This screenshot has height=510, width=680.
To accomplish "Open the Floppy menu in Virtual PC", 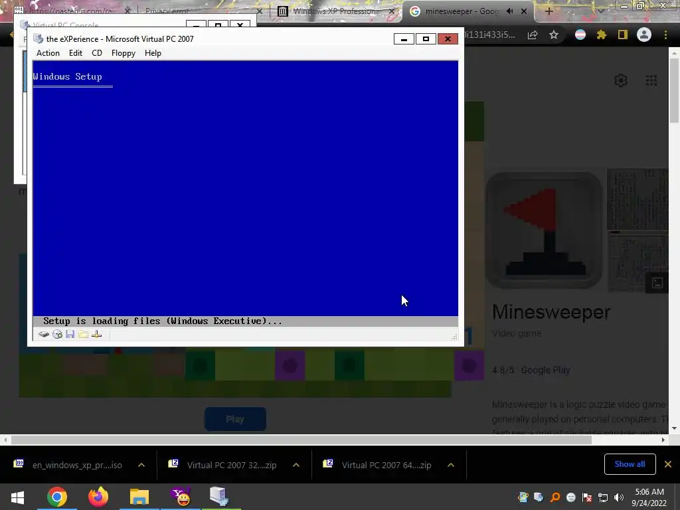I will pos(123,53).
